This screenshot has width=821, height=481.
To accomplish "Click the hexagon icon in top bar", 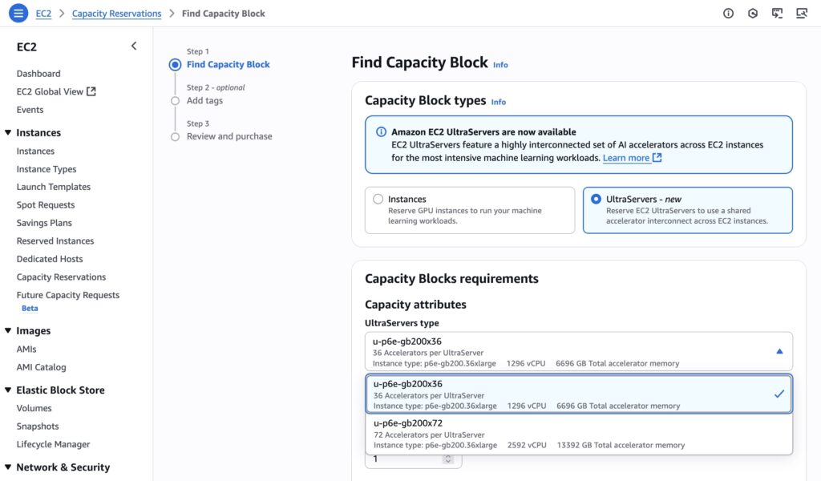I will click(x=752, y=14).
